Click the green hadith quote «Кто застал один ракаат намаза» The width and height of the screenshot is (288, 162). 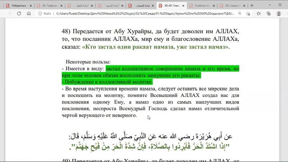[x=156, y=47]
